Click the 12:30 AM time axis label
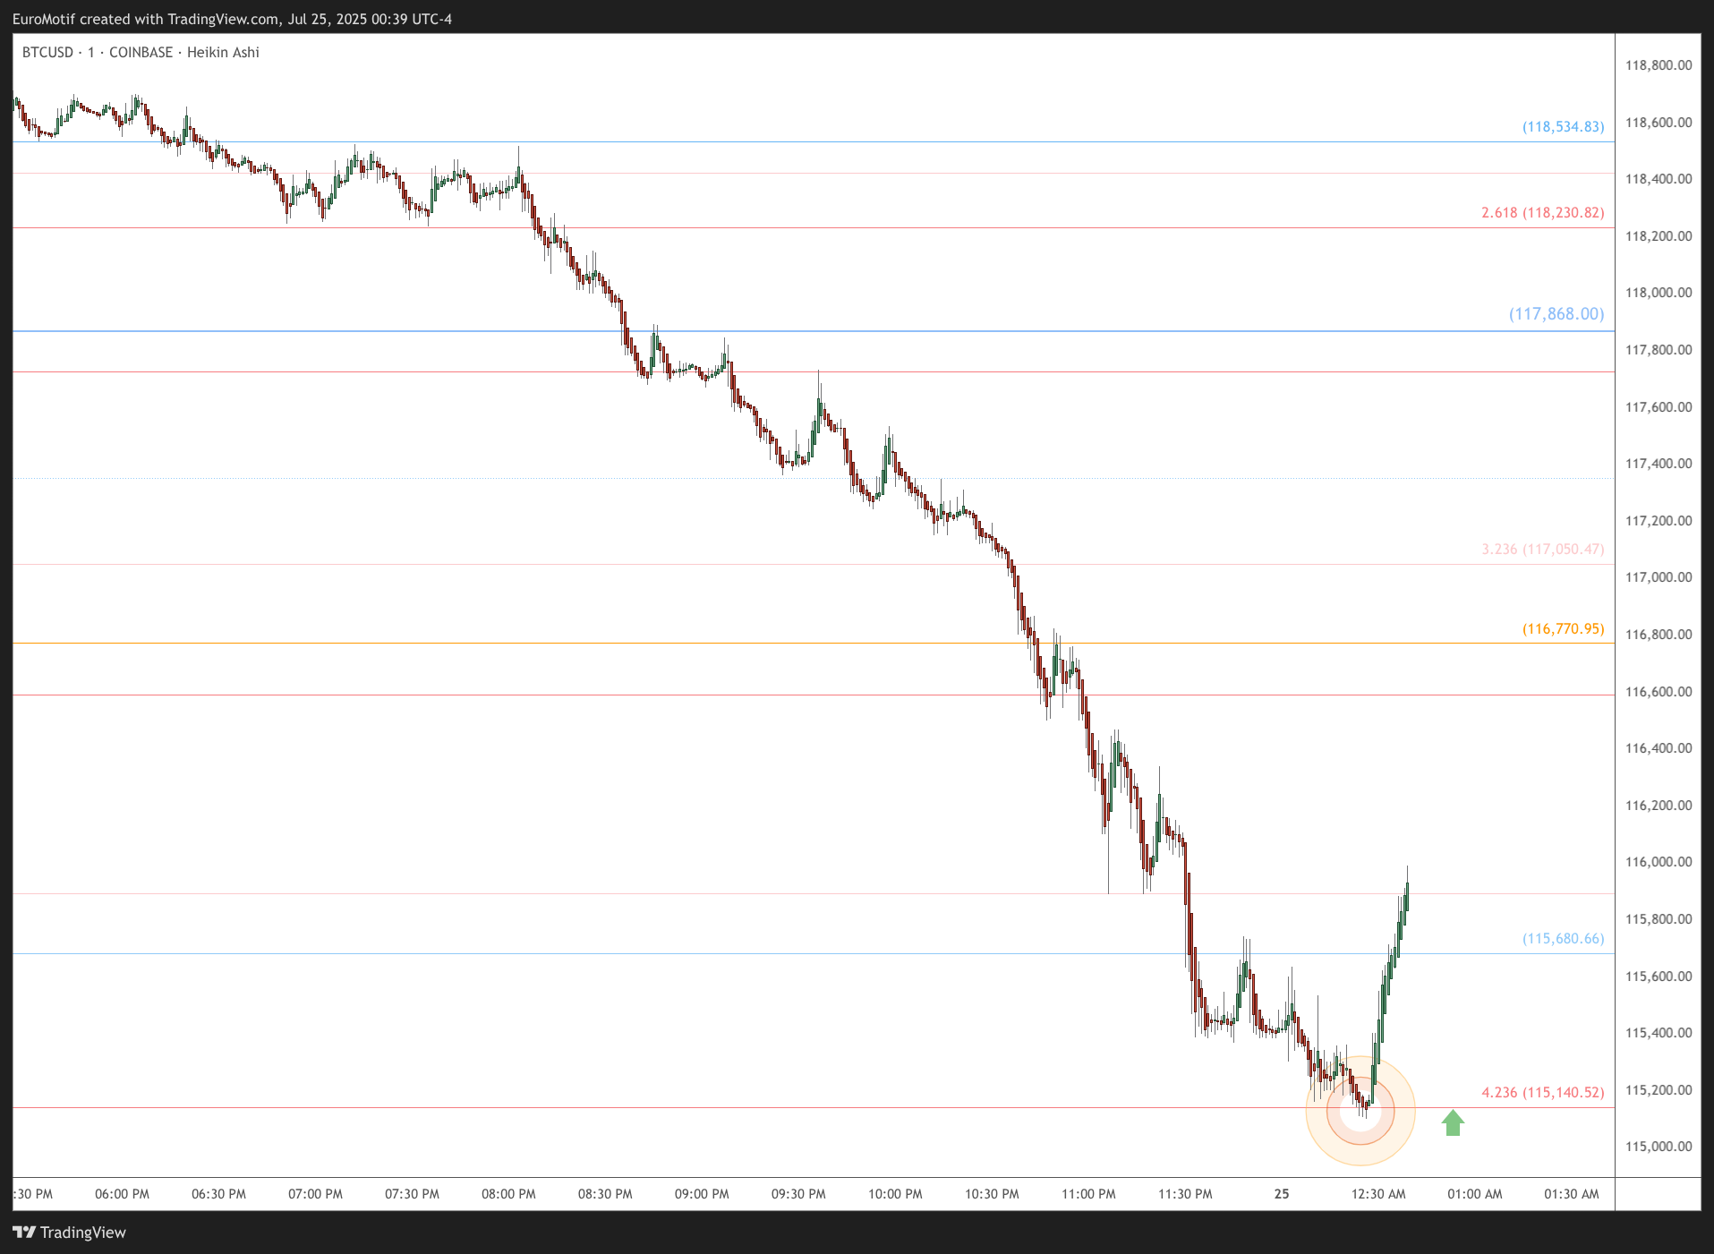The height and width of the screenshot is (1254, 1714). click(x=1378, y=1194)
